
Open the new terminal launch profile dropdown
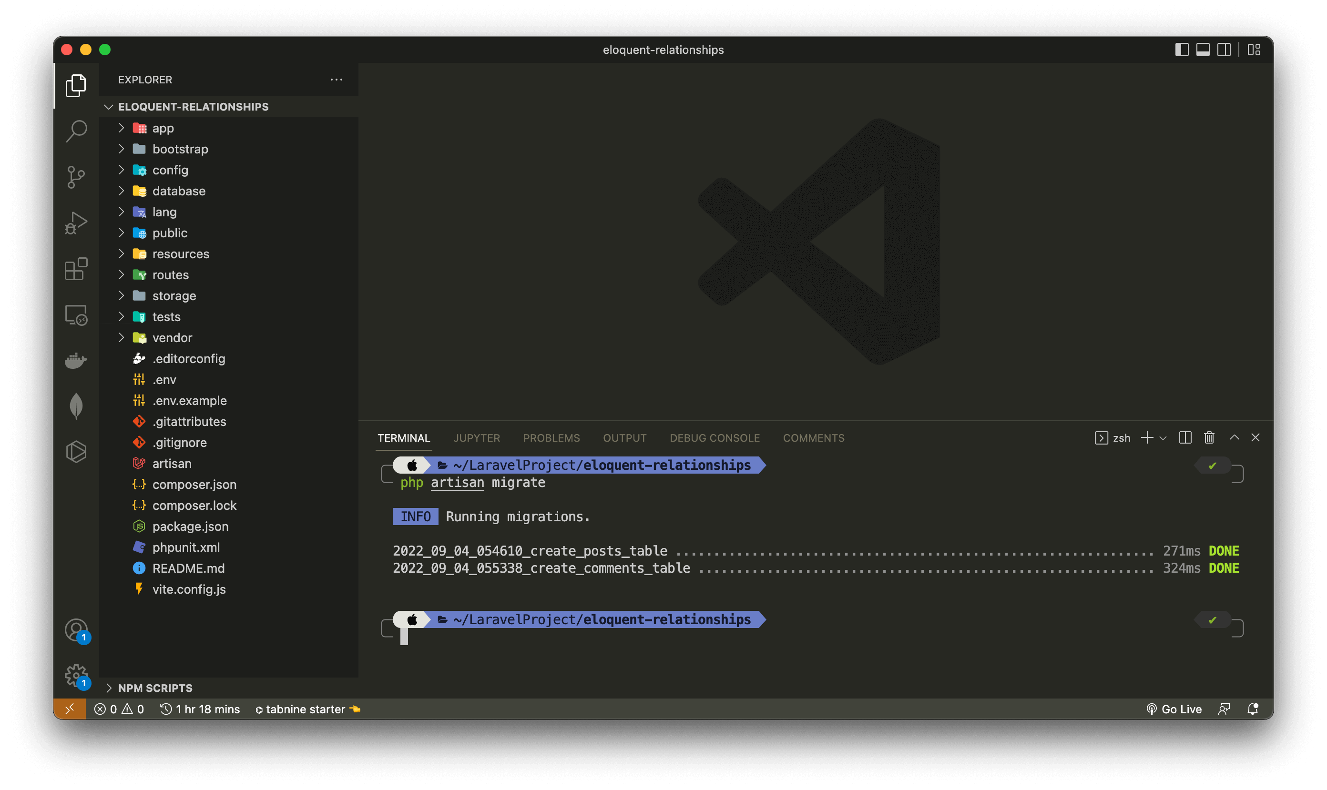pos(1163,438)
